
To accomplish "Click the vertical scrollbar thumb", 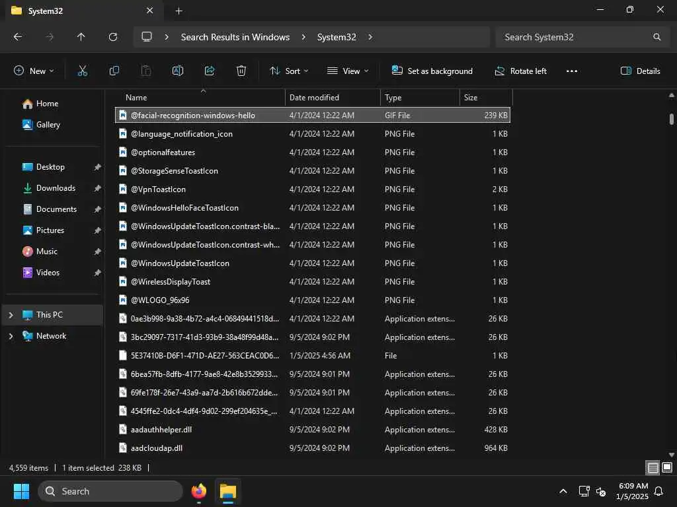I will tap(672, 119).
